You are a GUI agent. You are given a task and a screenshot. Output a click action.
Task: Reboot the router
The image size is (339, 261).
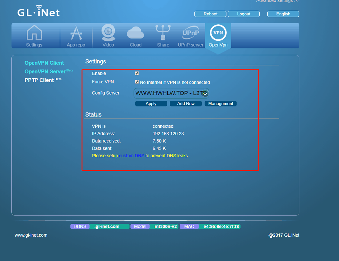tap(210, 14)
